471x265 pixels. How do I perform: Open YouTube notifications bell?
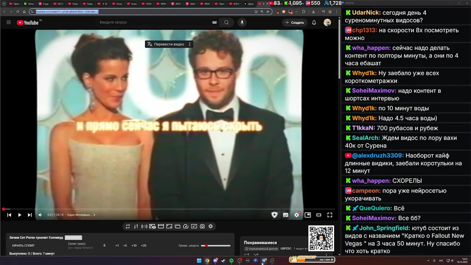coord(314,22)
